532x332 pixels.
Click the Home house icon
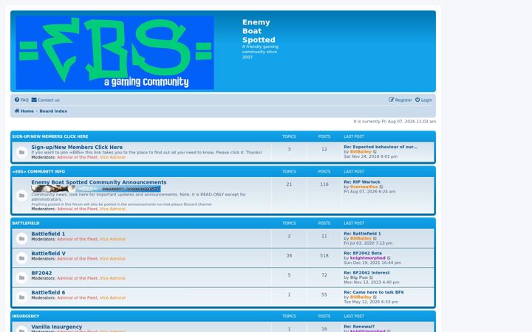pos(17,111)
